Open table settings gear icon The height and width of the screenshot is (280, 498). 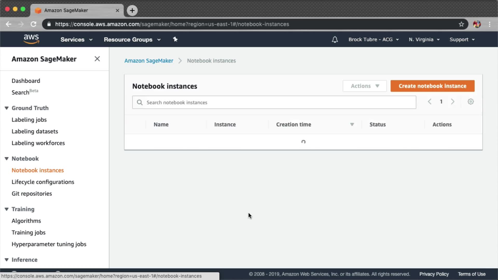pos(471,102)
